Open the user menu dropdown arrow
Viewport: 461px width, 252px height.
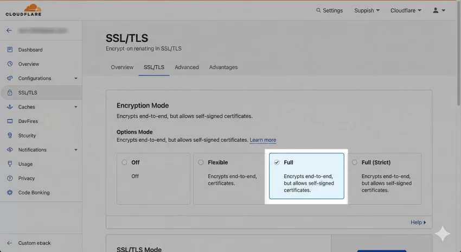pos(443,10)
